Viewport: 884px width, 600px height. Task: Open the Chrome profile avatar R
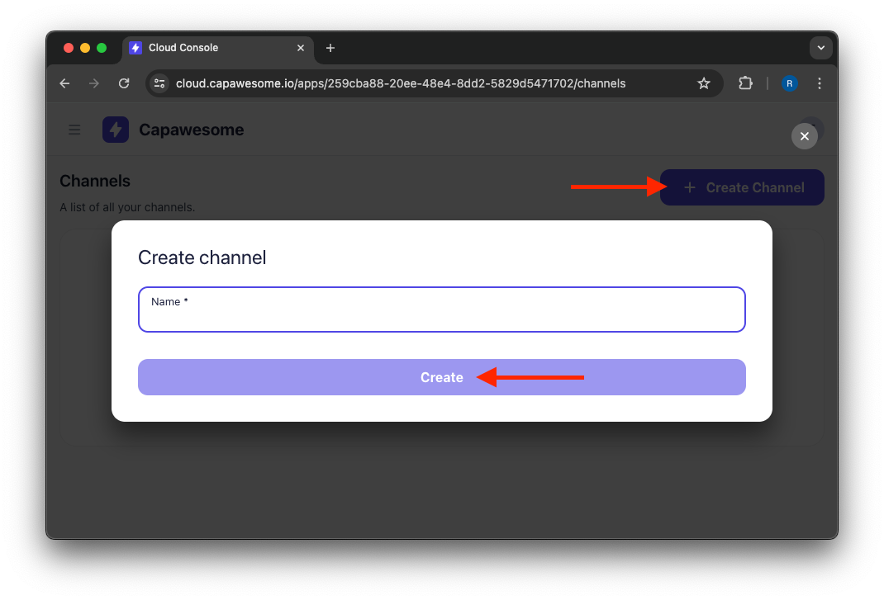pos(790,83)
